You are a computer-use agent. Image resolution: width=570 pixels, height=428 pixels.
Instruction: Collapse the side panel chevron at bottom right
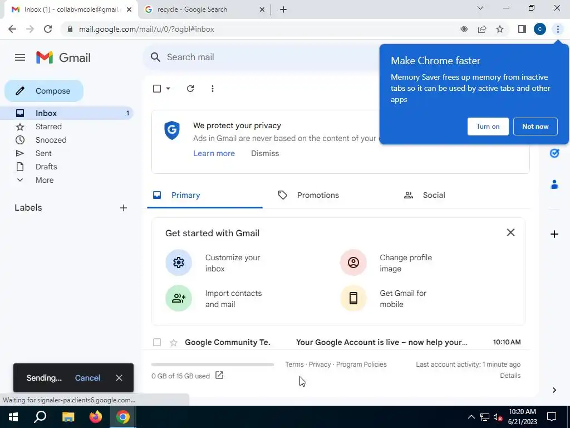tap(554, 390)
